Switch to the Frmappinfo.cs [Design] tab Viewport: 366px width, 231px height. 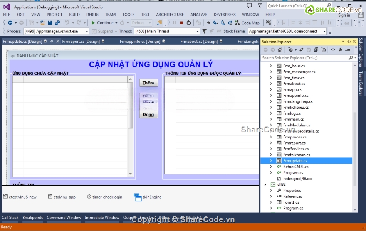[140, 41]
